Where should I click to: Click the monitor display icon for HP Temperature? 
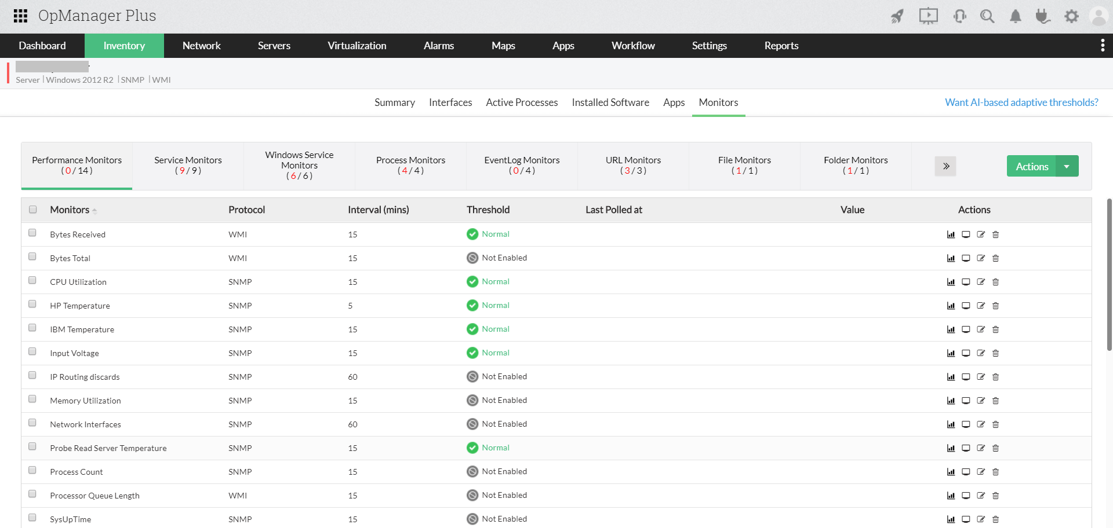tap(965, 306)
